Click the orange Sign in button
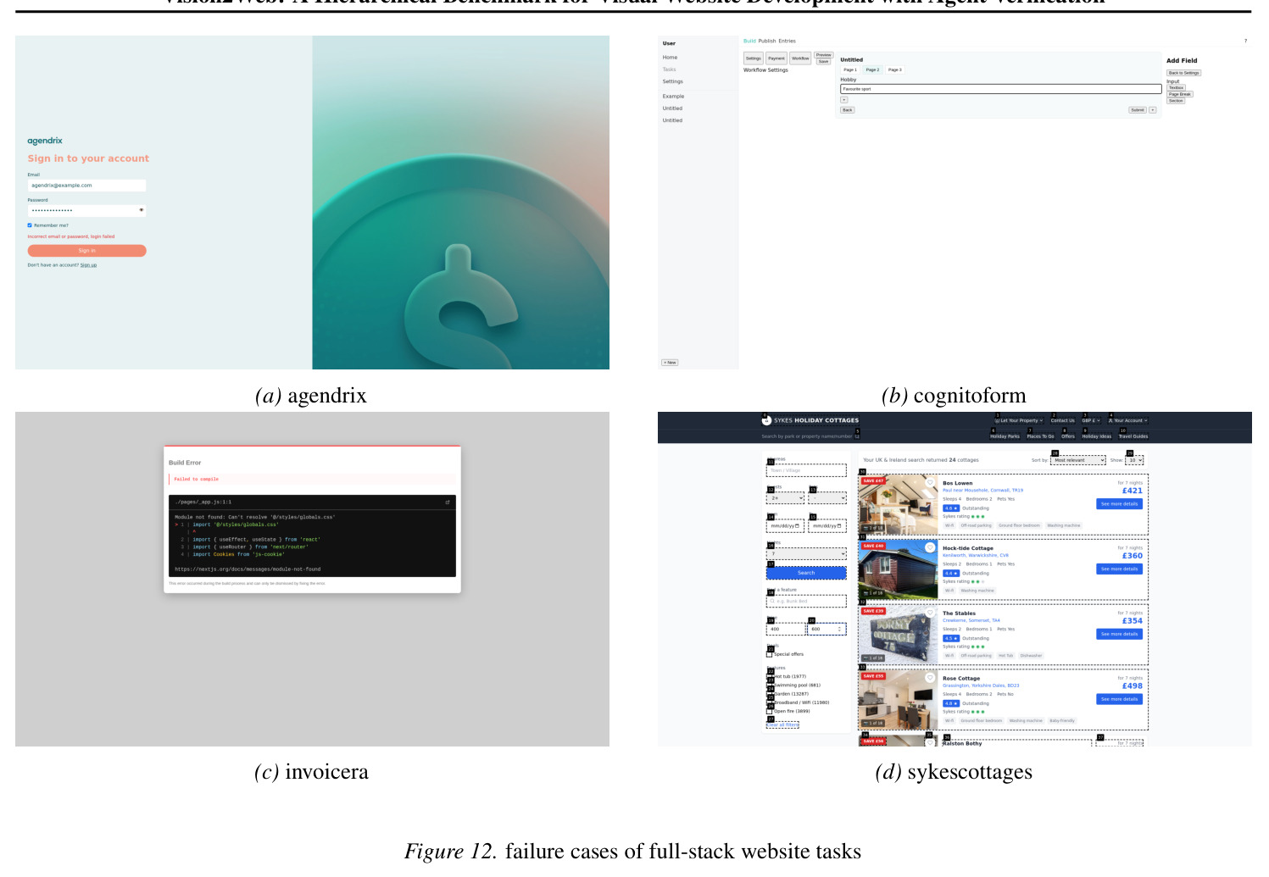Screen dimensions: 1269x877 click(86, 251)
